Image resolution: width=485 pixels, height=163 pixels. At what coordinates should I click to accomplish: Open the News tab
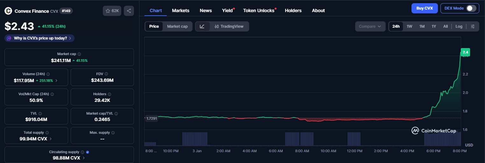(x=206, y=11)
